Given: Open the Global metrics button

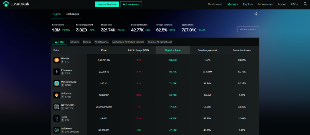Looking at the screenshot, I should click(x=248, y=29).
